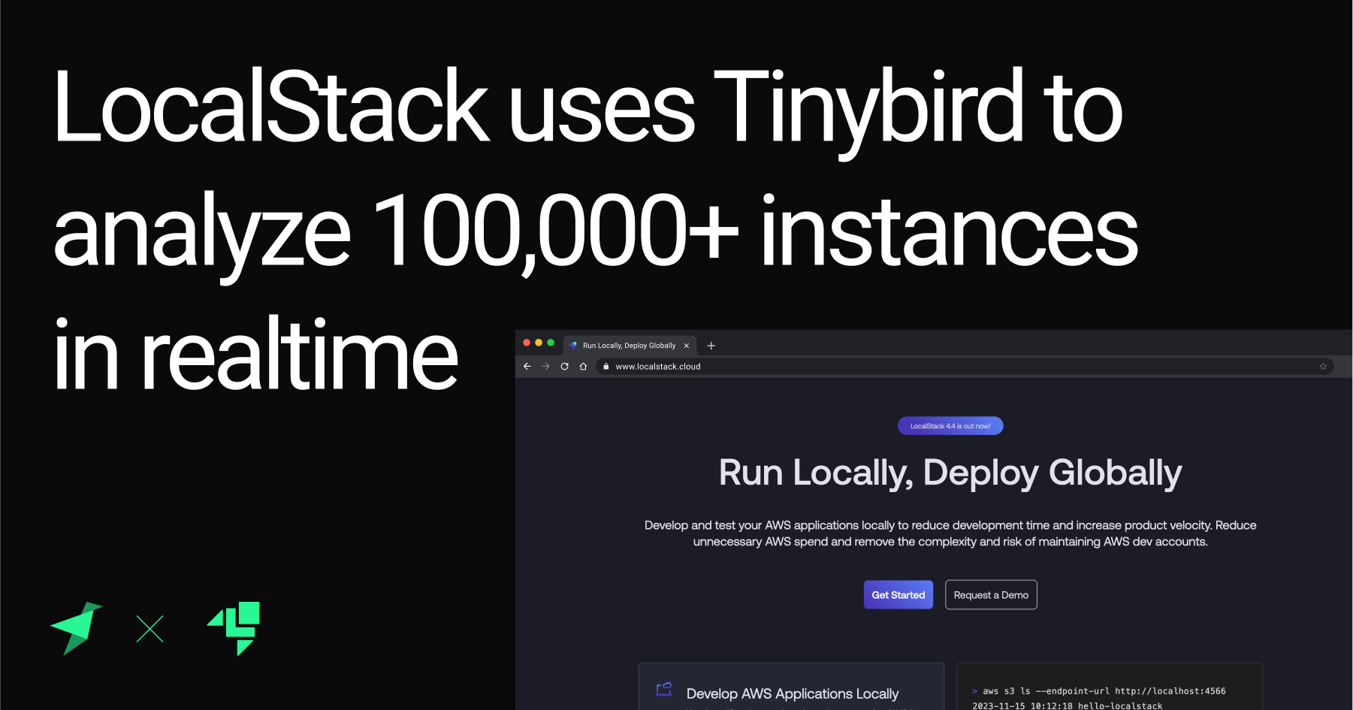1353x710 pixels.
Task: Click the browser back arrow
Action: pyautogui.click(x=527, y=367)
